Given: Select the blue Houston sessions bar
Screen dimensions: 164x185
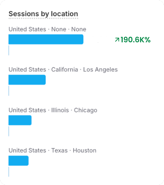Looking at the screenshot, I should pos(18,161).
